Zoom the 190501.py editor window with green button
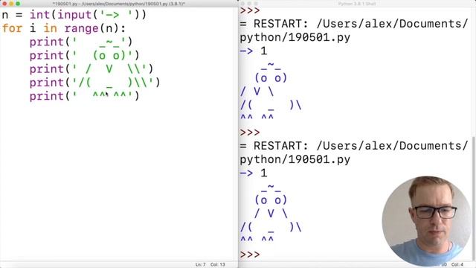476x268 pixels. (x=18, y=4)
